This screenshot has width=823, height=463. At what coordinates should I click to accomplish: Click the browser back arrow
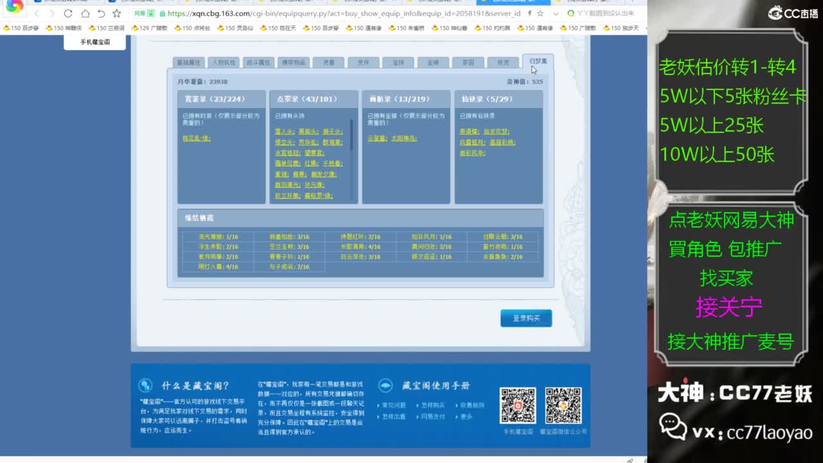(37, 14)
